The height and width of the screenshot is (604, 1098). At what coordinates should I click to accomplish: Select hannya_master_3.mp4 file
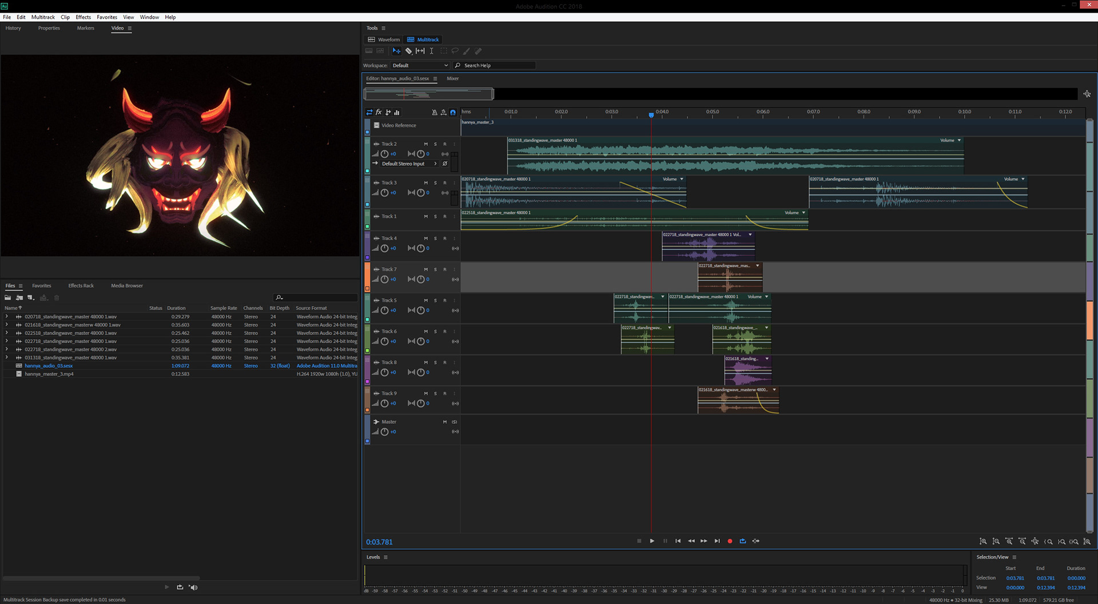coord(49,373)
